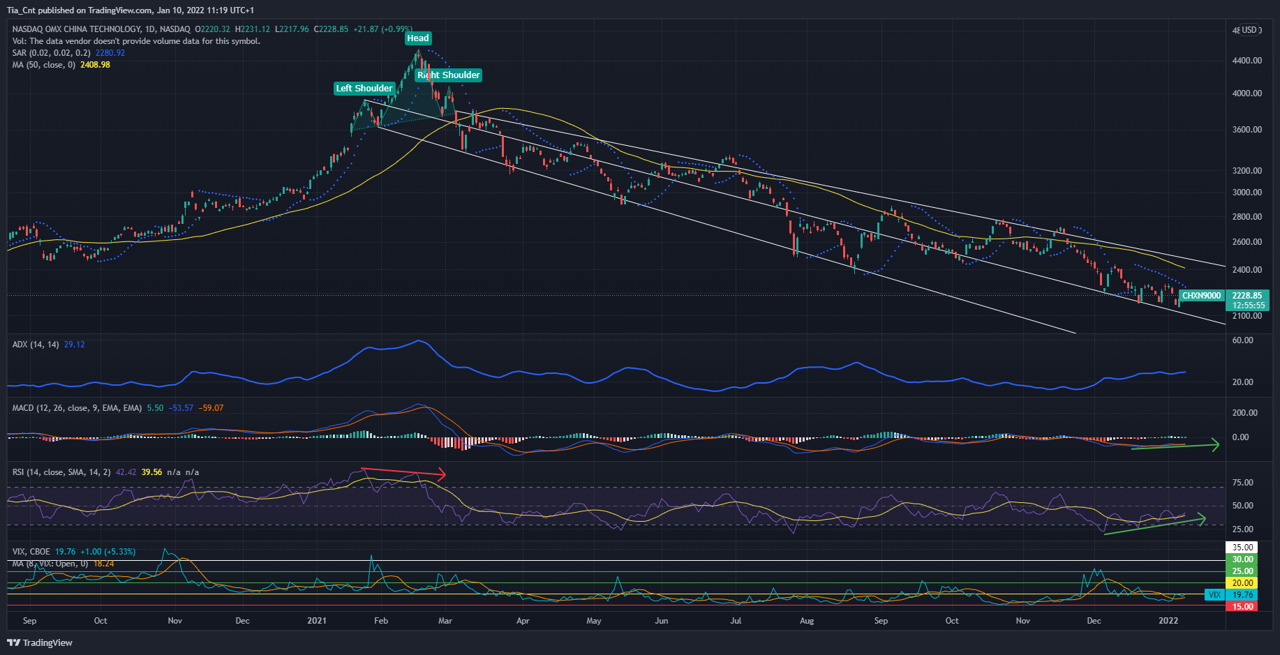Click the MACD 0.00 scale label
Screen dimensions: 1280x655
[x=1240, y=437]
